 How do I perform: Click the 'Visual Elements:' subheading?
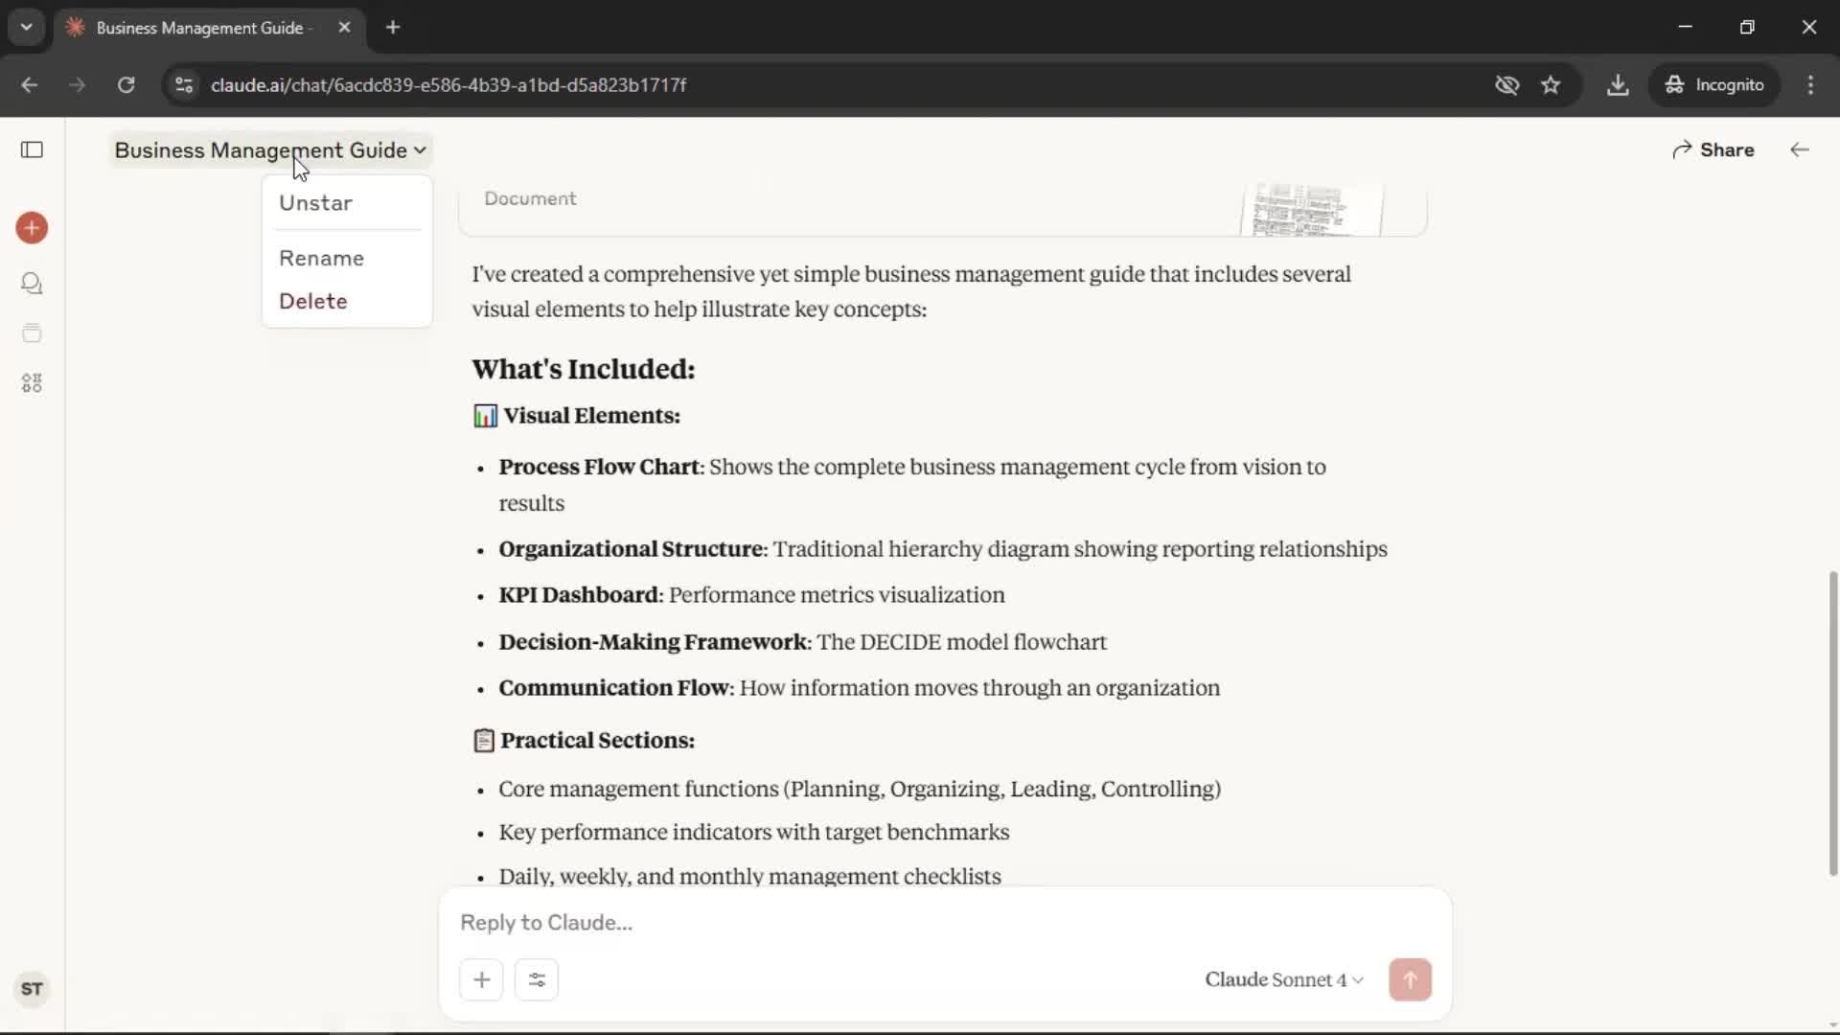point(591,415)
